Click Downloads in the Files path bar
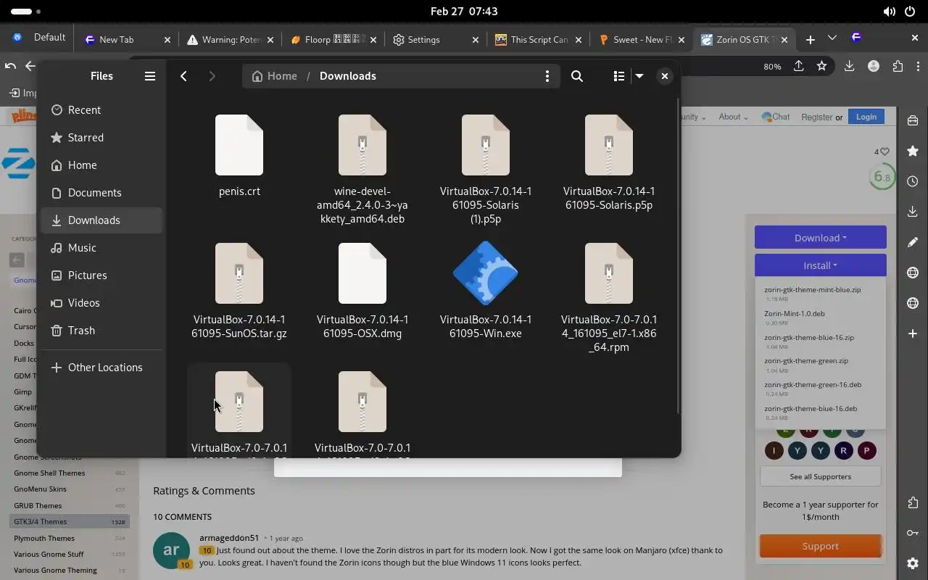Image resolution: width=928 pixels, height=580 pixels. [x=348, y=76]
